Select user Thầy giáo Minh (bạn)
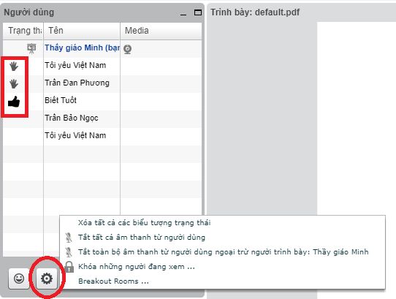The image size is (396, 299). [82, 48]
